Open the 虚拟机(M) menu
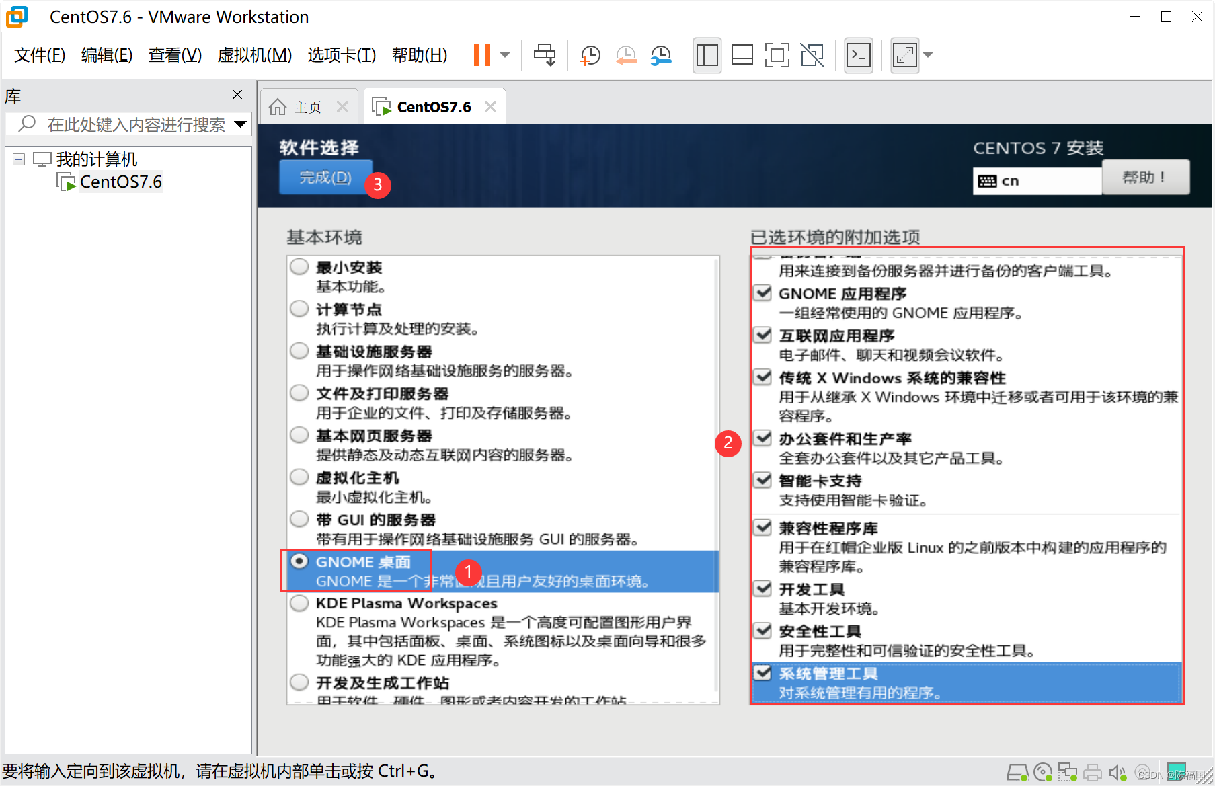Screen dimensions: 1215x786 pyautogui.click(x=255, y=55)
